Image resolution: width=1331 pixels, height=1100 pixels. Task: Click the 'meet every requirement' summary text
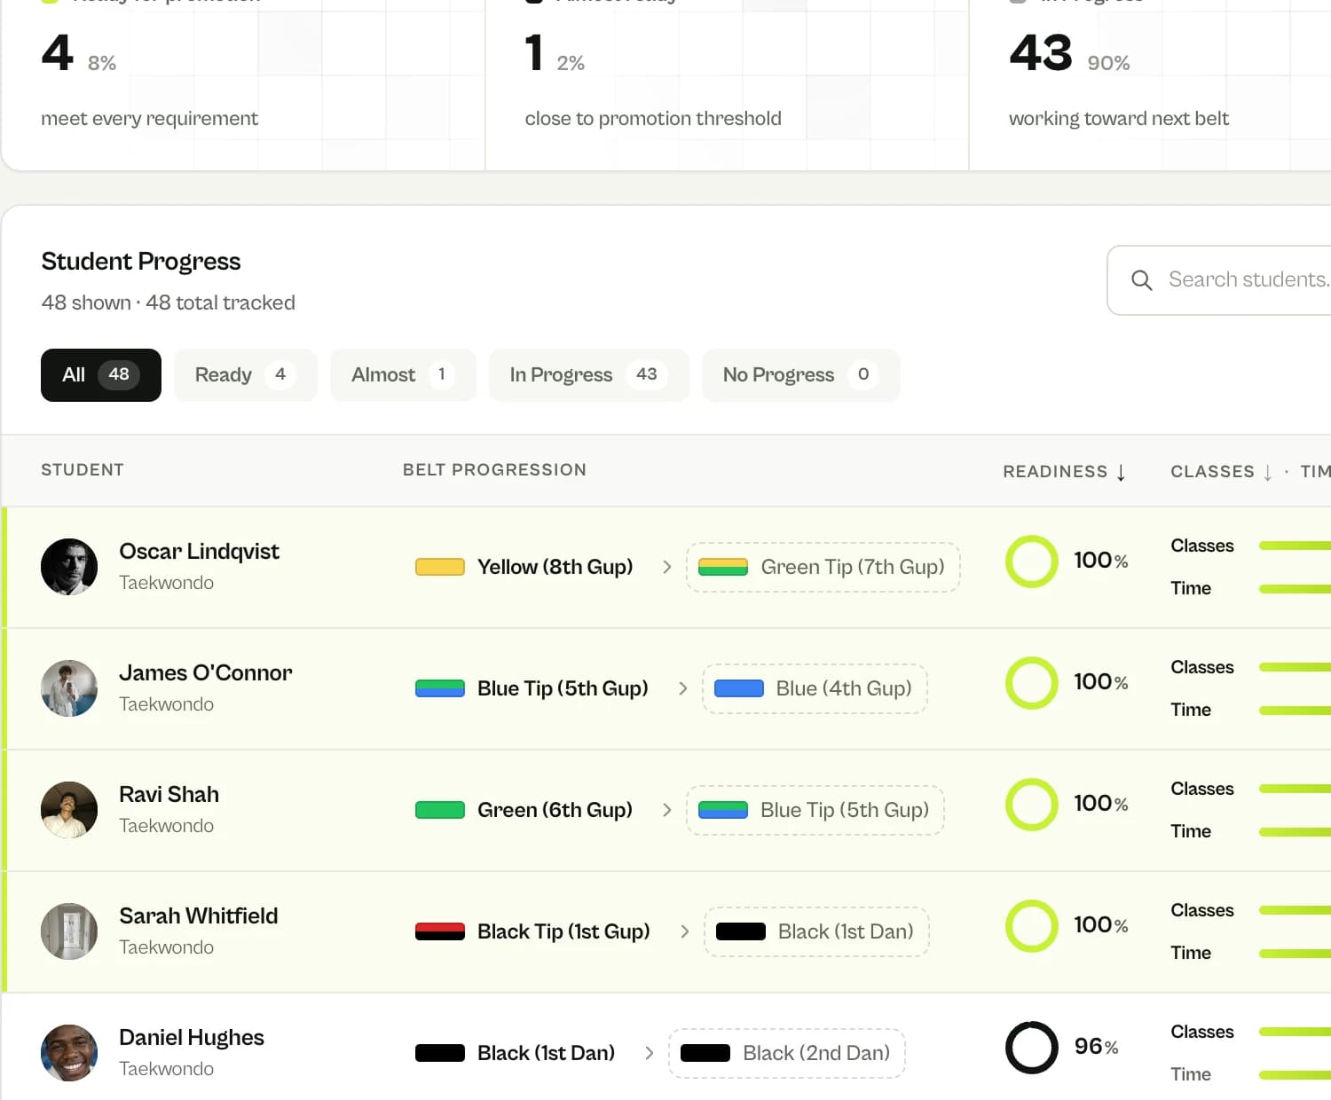[x=150, y=119]
